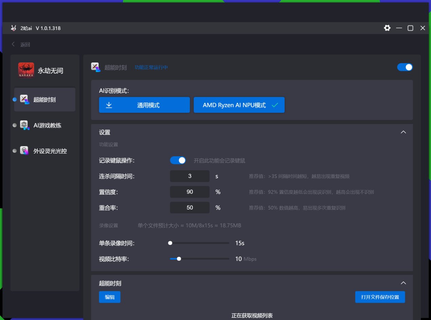The image size is (431, 320).
Task: Switch to the 永劫无间 entry in sidebar
Action: 44,70
